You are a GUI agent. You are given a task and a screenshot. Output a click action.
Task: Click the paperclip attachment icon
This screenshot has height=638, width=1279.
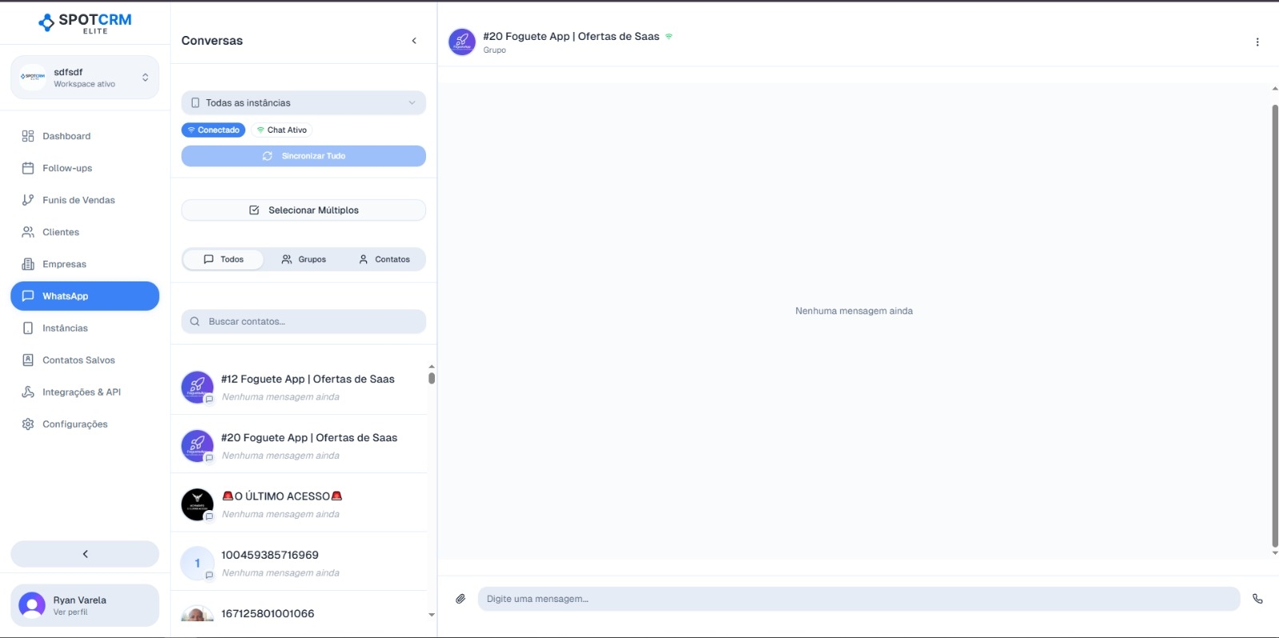460,599
